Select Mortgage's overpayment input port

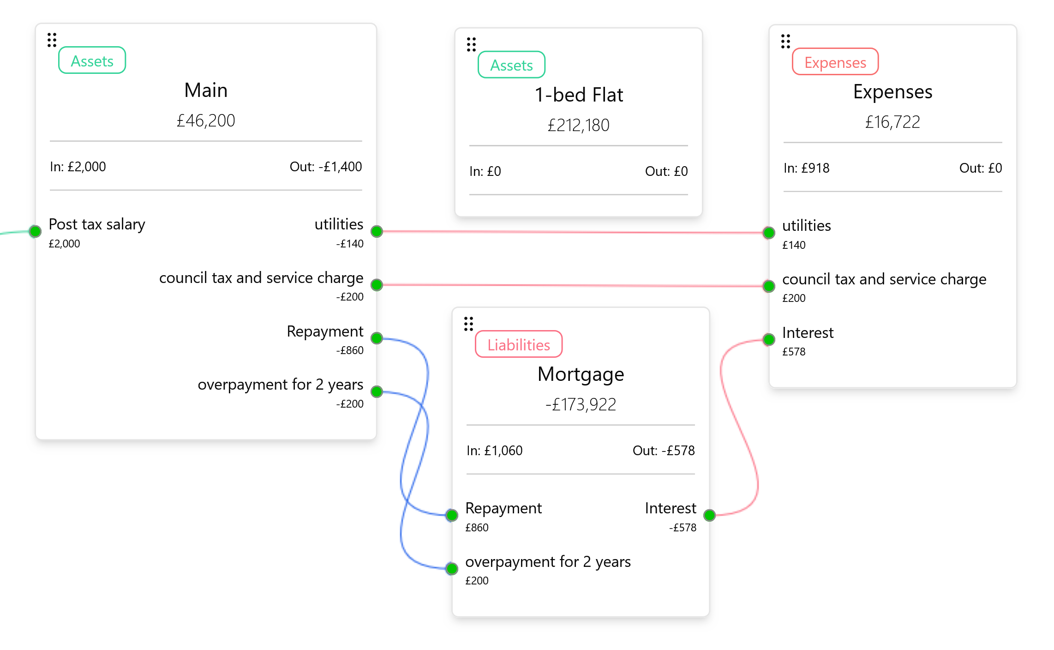coord(452,569)
